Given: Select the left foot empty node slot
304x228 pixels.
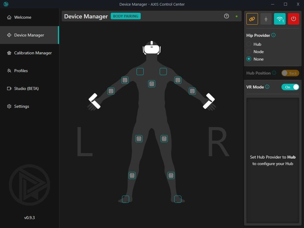Looking at the screenshot, I should pyautogui.click(x=126, y=199).
